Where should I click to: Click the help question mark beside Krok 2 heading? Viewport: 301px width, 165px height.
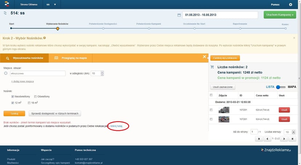(45, 38)
